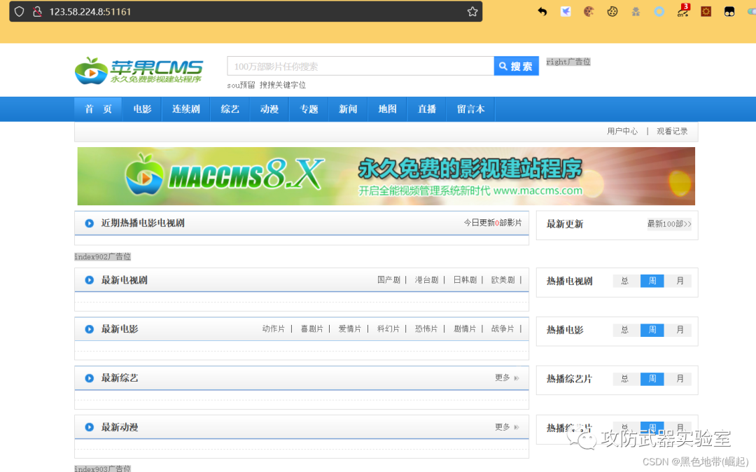Click the play icon beside 最新动漫
Image resolution: width=756 pixels, height=472 pixels.
click(89, 427)
